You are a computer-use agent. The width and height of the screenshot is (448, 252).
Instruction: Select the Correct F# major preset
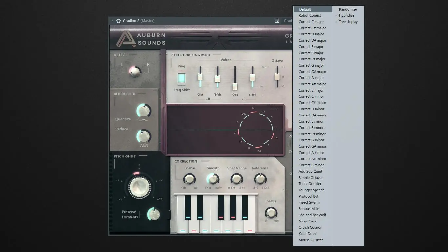point(313,59)
